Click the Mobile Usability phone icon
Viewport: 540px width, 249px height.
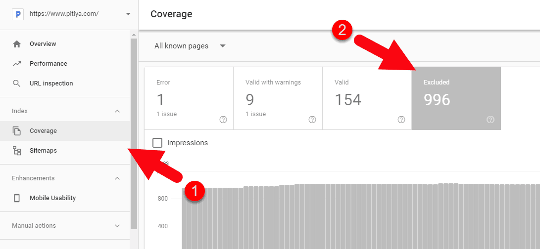click(x=16, y=198)
